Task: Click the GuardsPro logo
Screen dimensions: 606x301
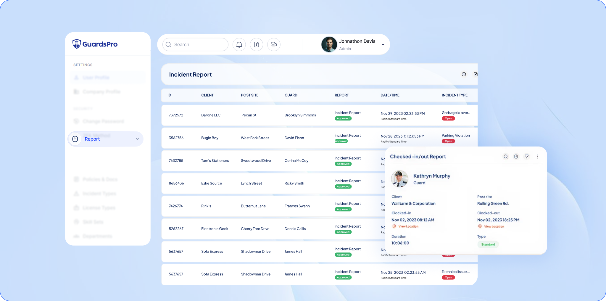Action: pos(95,44)
